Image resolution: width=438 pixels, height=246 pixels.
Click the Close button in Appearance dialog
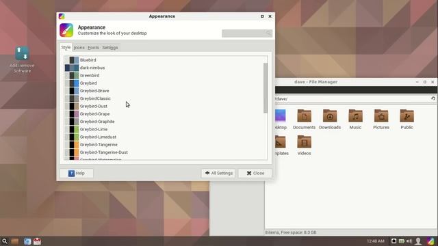[255, 173]
